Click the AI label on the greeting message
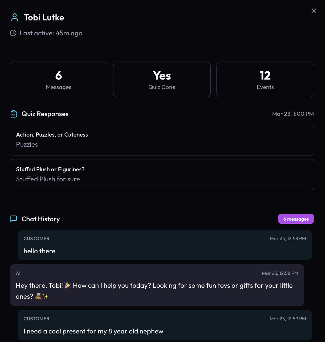This screenshot has width=325, height=342. tap(18, 273)
